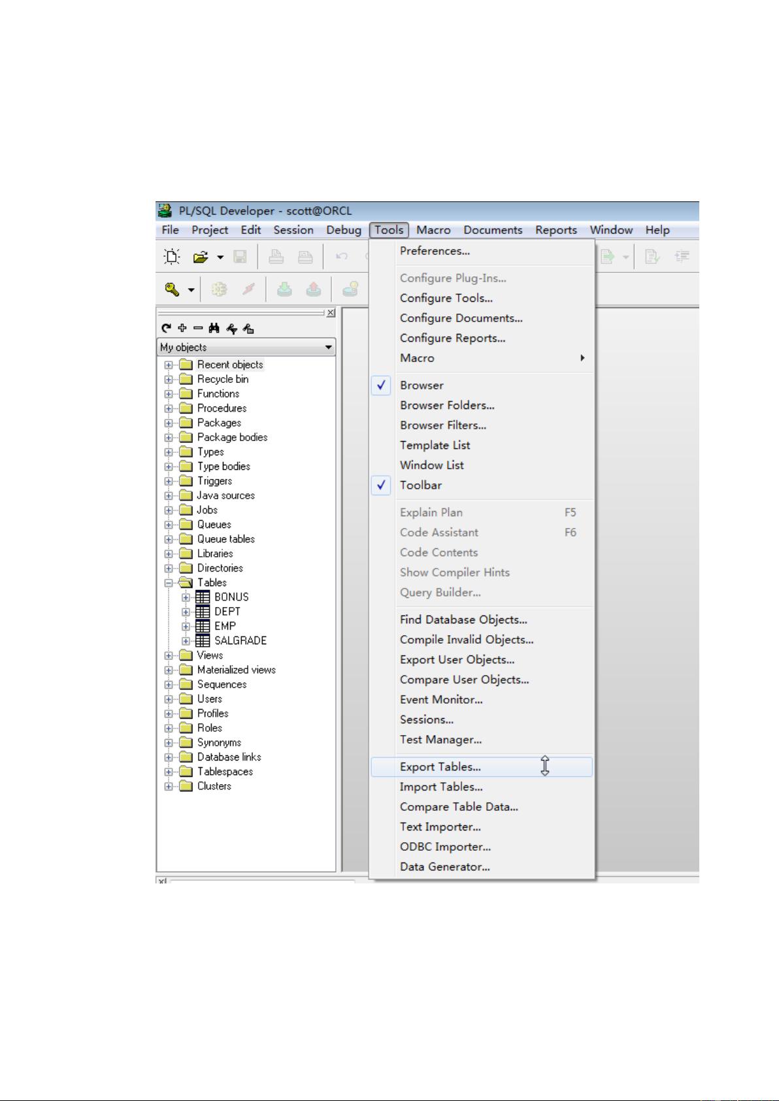Choose Import Tables... menu entry

[482, 787]
